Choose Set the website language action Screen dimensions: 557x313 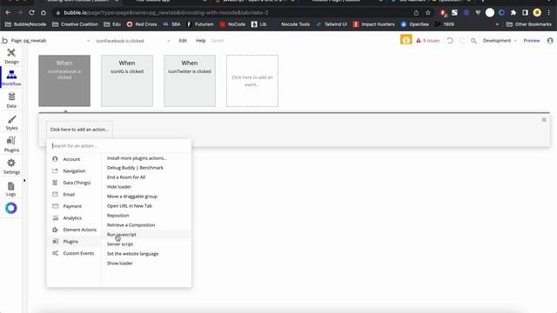pos(132,254)
